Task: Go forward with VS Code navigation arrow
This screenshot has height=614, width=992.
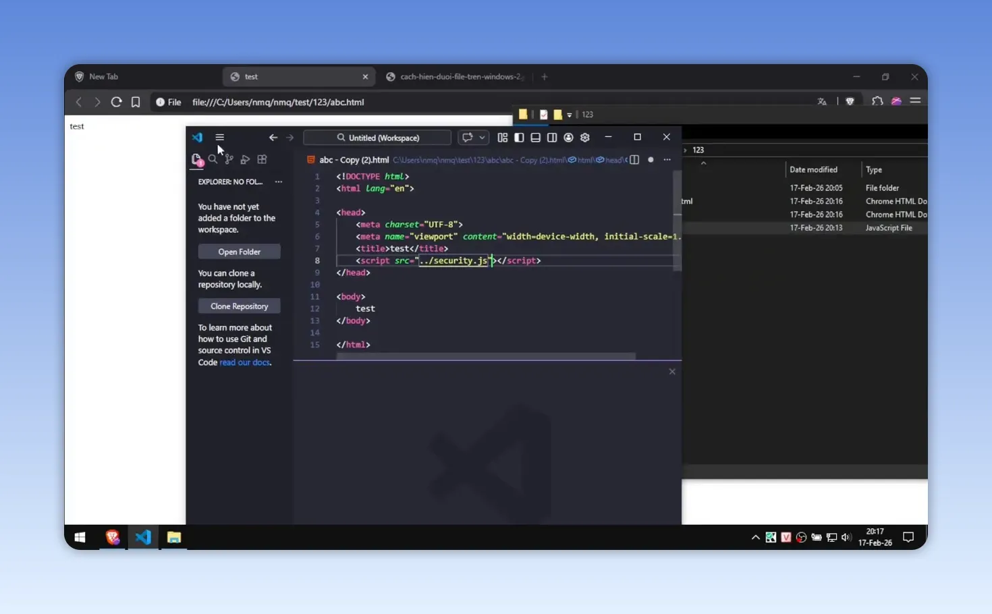Action: (x=290, y=138)
